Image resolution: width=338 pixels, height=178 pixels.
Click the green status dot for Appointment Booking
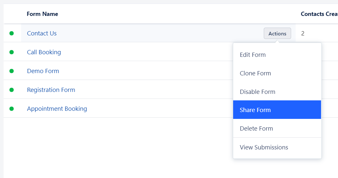click(x=12, y=109)
